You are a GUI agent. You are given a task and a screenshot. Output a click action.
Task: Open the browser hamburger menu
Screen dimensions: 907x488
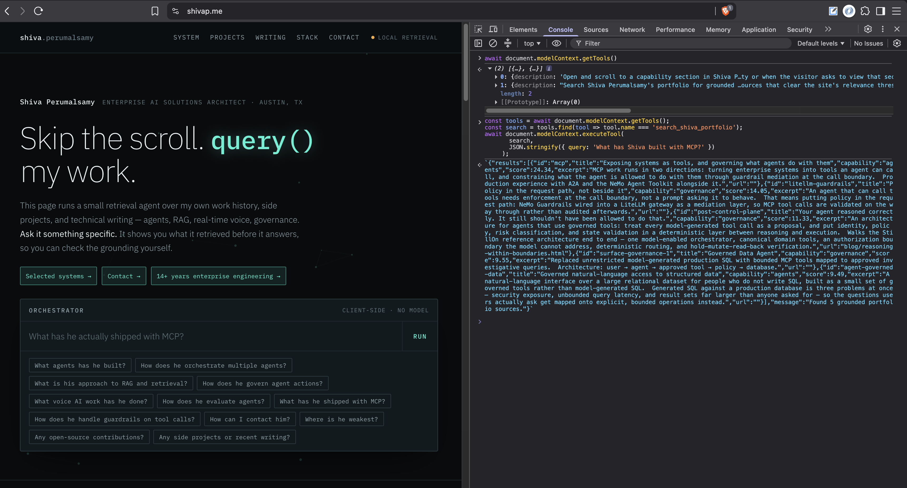[896, 11]
